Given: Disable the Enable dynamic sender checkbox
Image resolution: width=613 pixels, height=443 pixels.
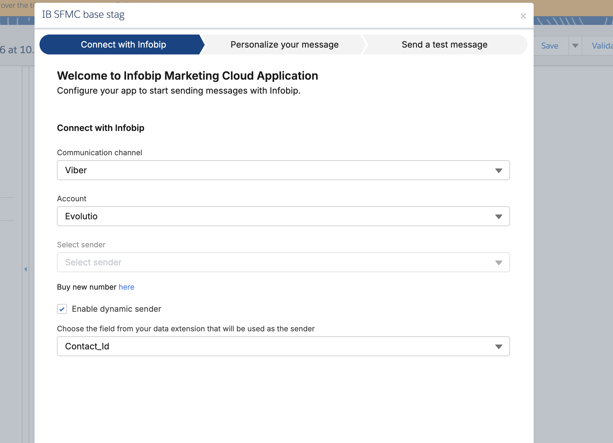Looking at the screenshot, I should (x=62, y=309).
